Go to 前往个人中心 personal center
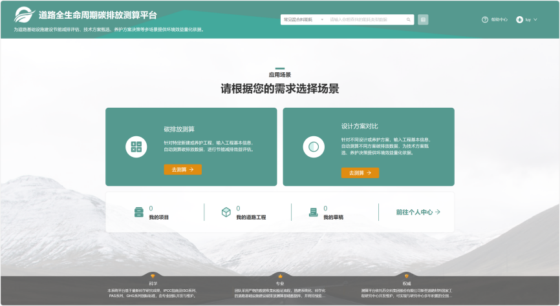 [418, 212]
